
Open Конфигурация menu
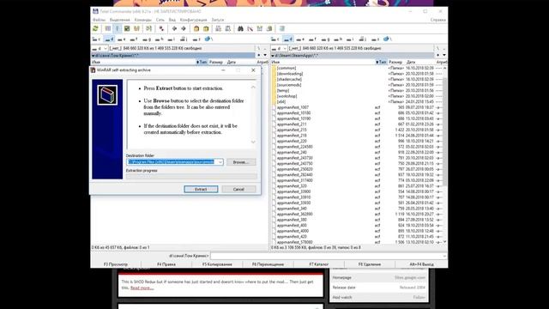pyautogui.click(x=193, y=20)
